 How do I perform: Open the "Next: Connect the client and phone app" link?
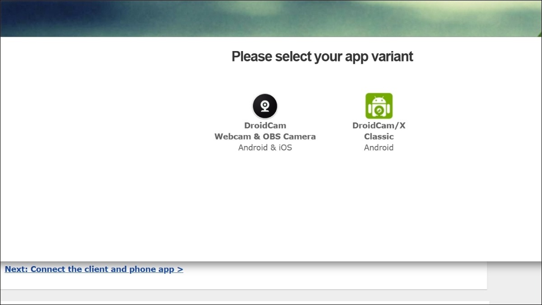click(94, 269)
